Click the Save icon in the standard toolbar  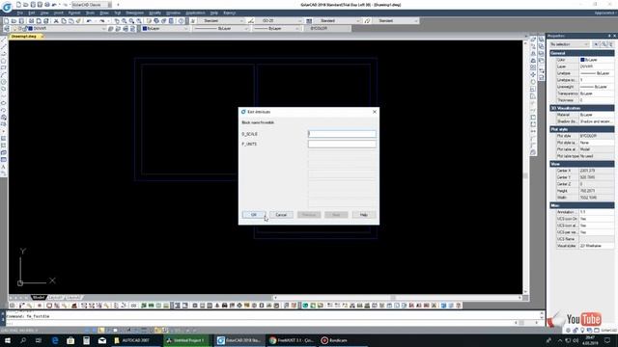coord(21,21)
